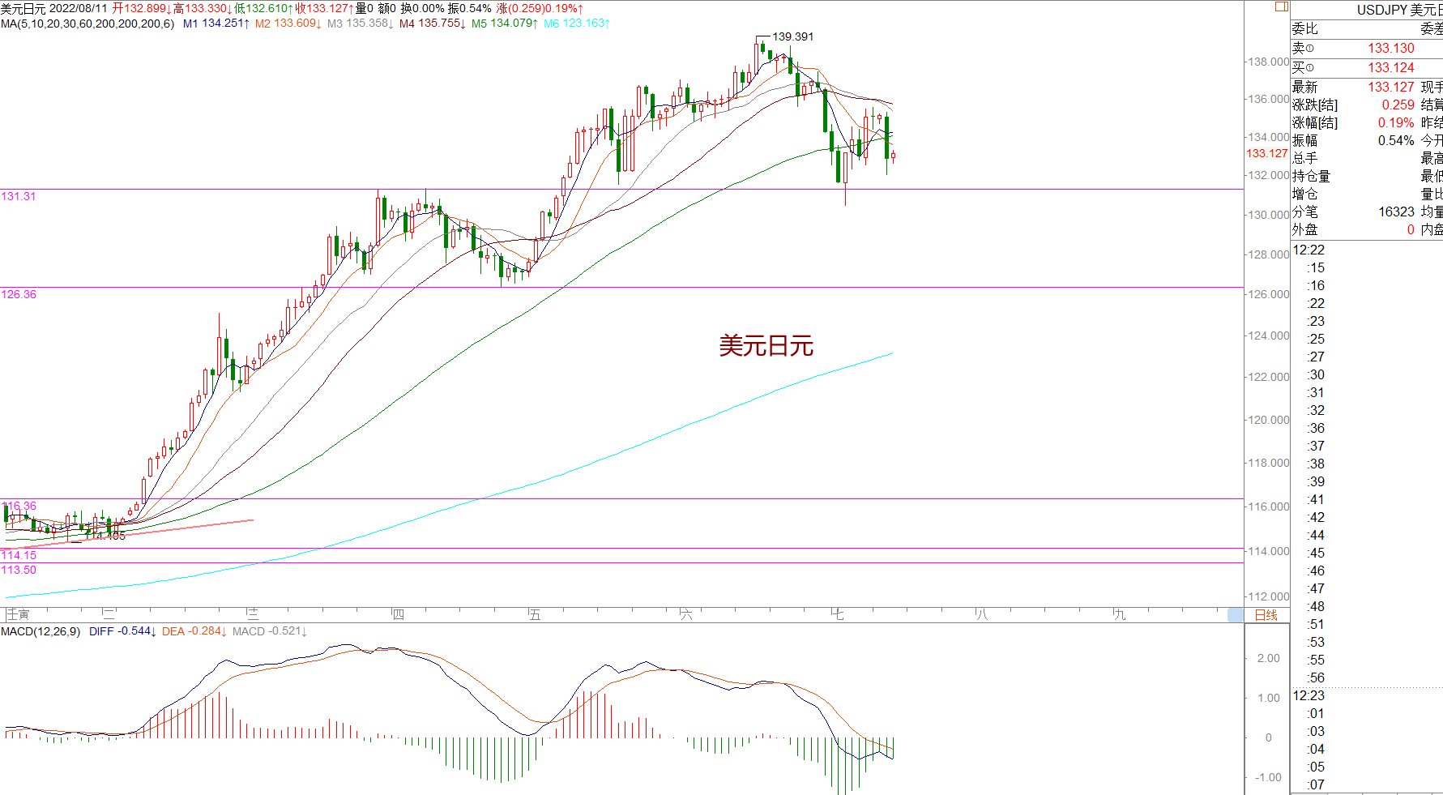Click the blue scroll box beside 日线
This screenshot has width=1443, height=795.
pyautogui.click(x=1236, y=615)
